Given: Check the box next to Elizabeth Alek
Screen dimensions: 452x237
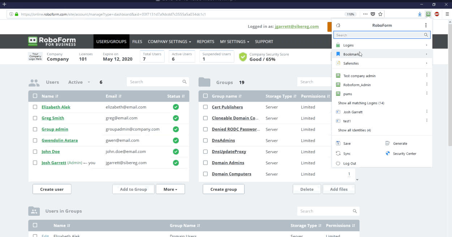Looking at the screenshot, I should tap(35, 107).
